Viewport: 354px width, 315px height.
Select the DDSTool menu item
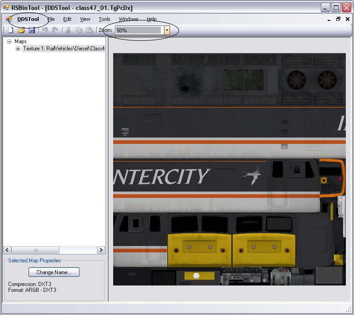pos(28,19)
